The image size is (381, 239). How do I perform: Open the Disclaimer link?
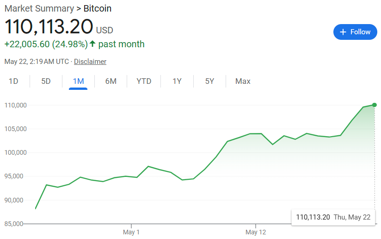90,62
